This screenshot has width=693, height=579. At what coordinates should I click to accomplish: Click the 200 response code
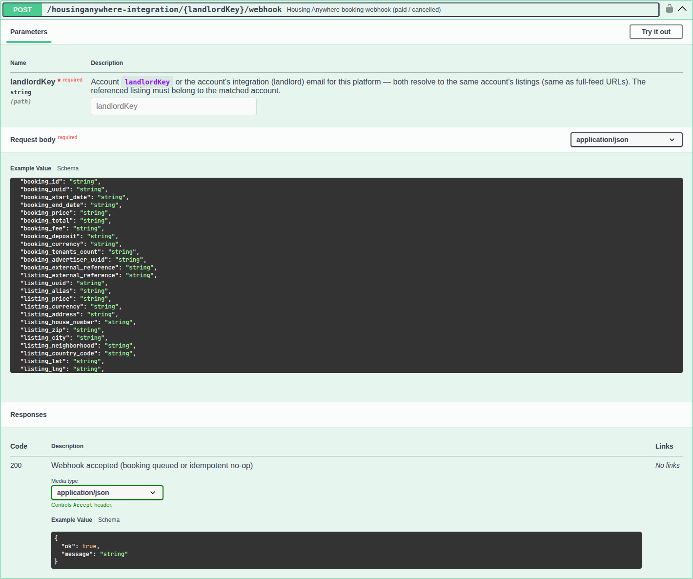point(16,465)
